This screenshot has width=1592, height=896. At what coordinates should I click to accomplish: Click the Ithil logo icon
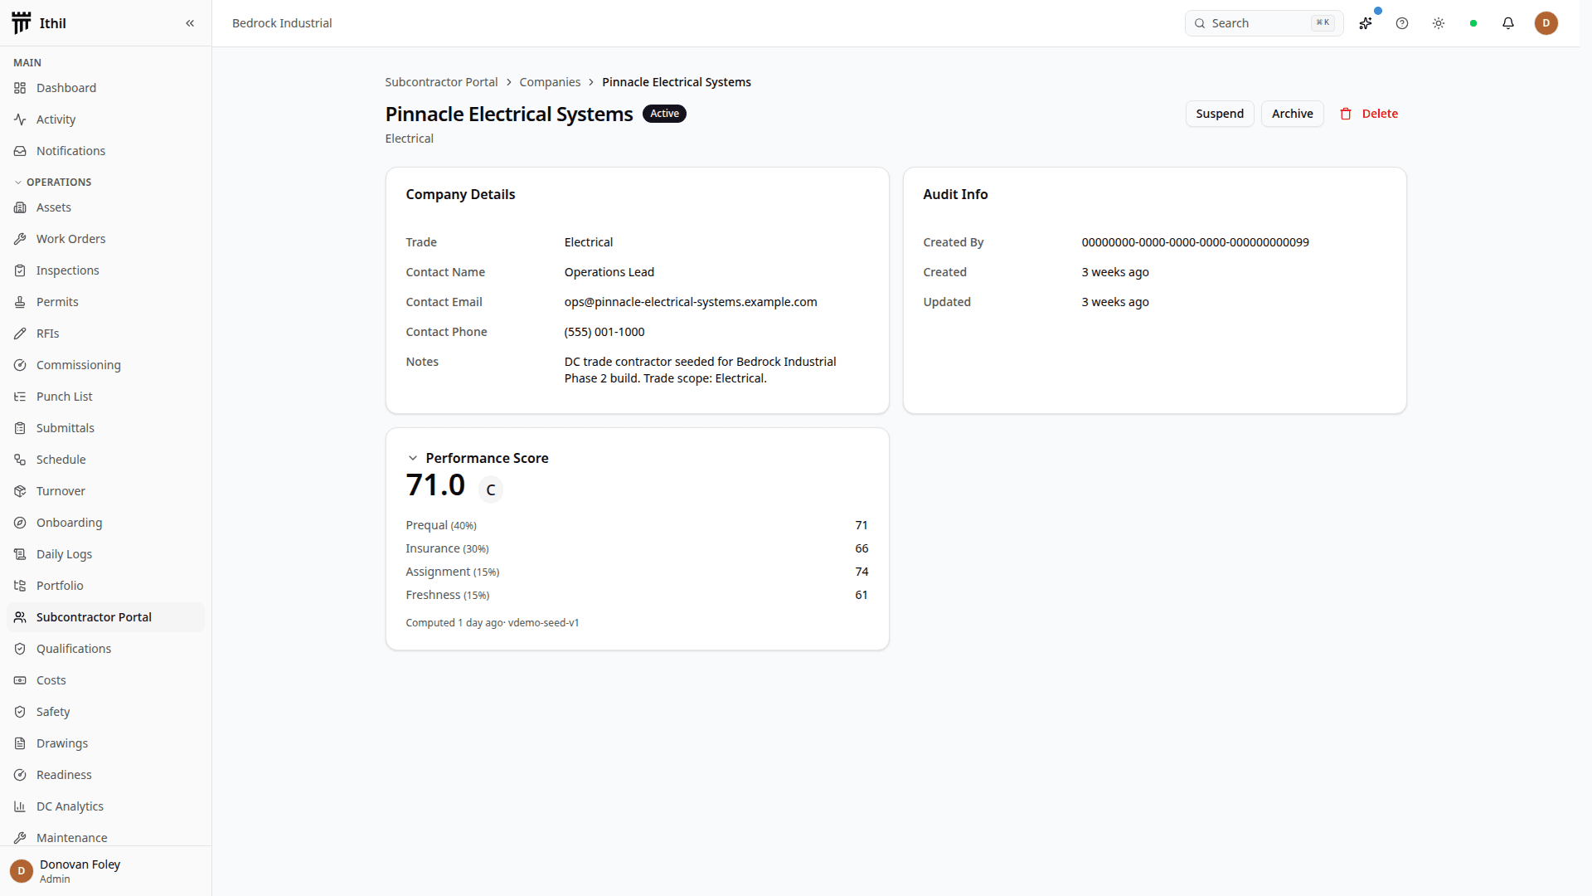click(x=22, y=23)
